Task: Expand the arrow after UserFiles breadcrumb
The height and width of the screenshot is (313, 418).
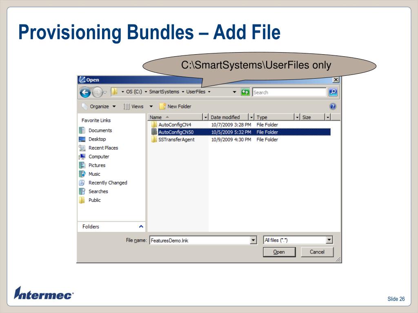Action: click(209, 92)
